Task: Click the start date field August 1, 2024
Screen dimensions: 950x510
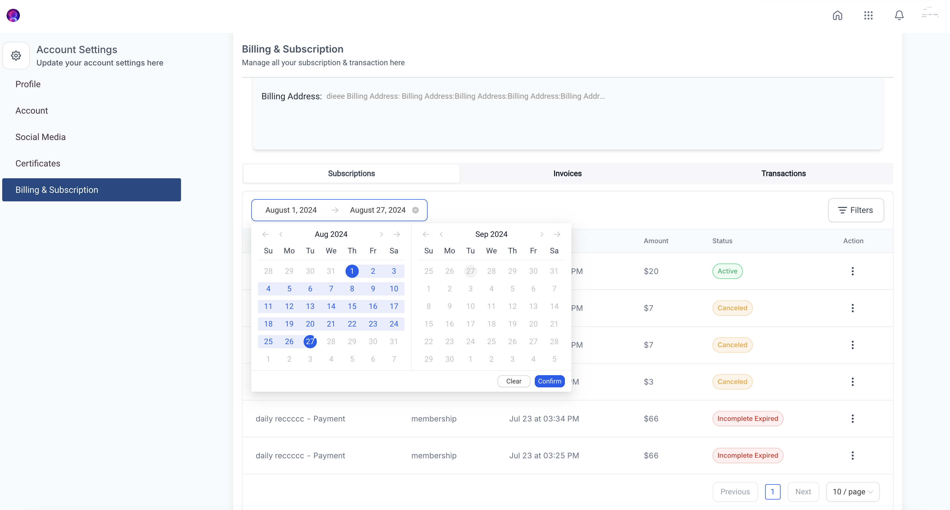Action: tap(291, 210)
